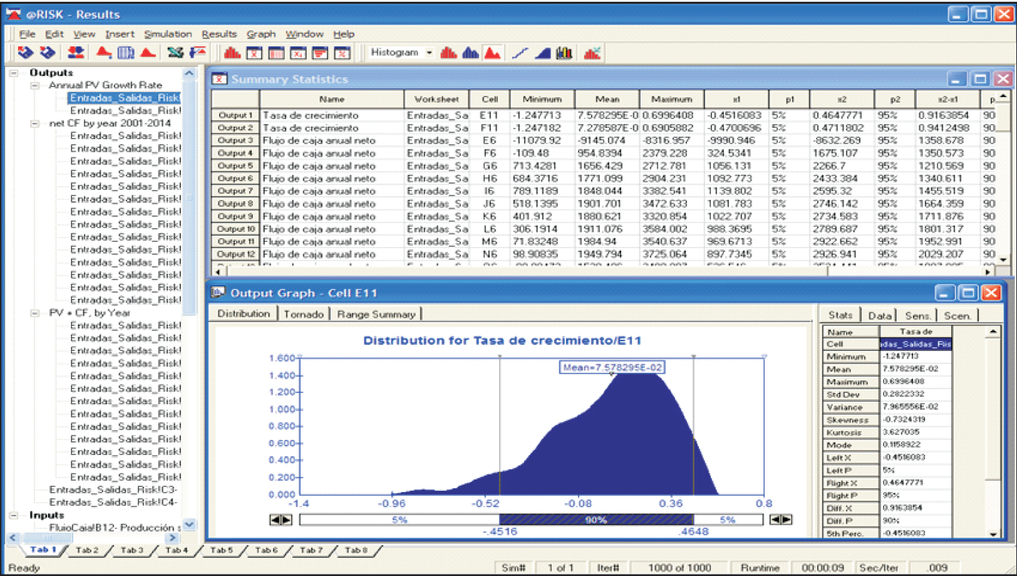This screenshot has width=1017, height=576.
Task: Click the Mean column header
Action: 607,99
